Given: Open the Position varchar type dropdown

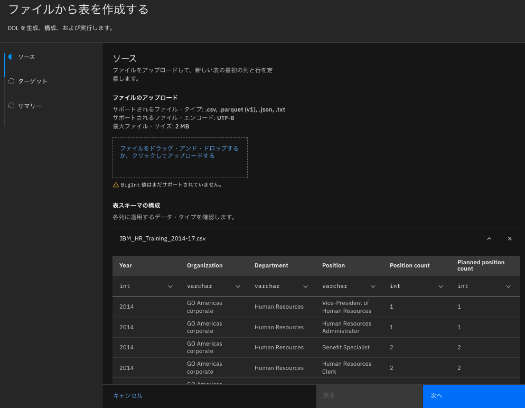Looking at the screenshot, I should pyautogui.click(x=373, y=286).
